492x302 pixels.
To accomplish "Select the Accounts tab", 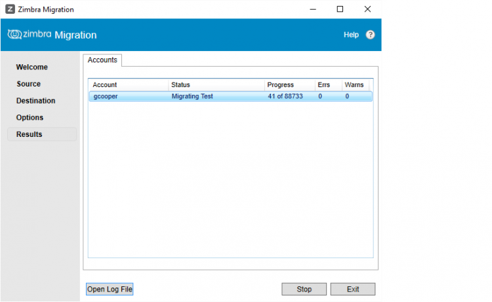I will click(x=102, y=60).
